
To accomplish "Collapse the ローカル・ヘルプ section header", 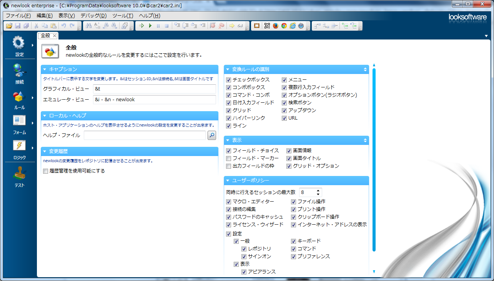I will pos(130,115).
